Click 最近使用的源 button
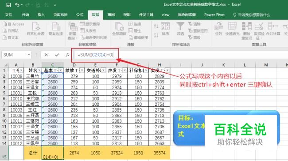 point(93,37)
